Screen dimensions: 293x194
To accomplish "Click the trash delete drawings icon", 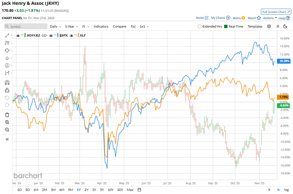I will (7, 115).
